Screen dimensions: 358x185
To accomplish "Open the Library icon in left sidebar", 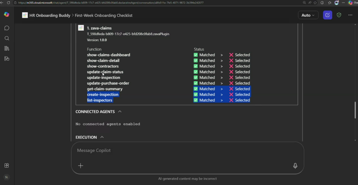I will click(7, 48).
